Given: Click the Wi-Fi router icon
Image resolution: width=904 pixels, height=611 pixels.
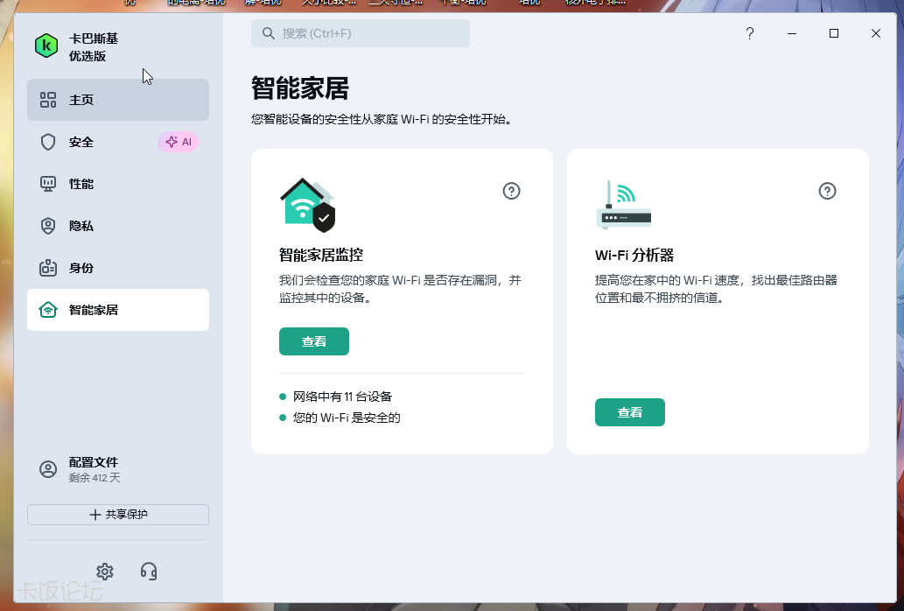Looking at the screenshot, I should coord(624,205).
